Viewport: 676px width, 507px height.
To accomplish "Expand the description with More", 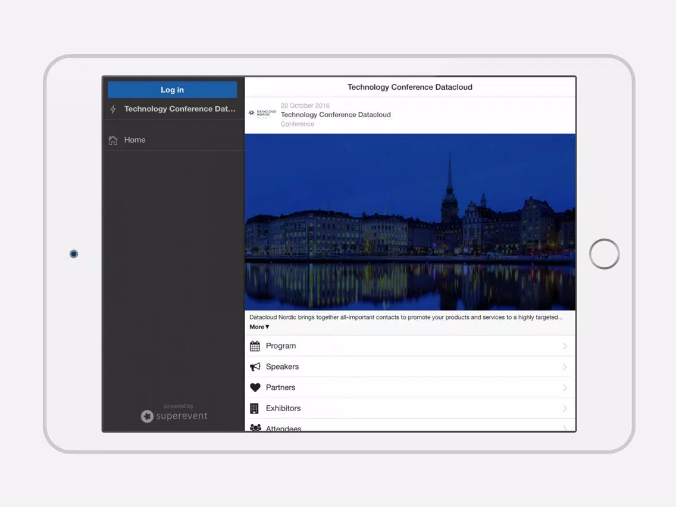I will tap(259, 327).
